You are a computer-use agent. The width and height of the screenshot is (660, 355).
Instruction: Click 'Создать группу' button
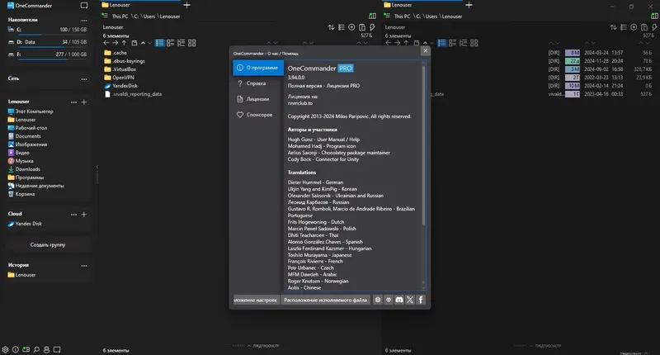pos(48,244)
